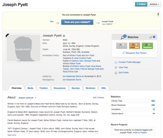This screenshot has height=138, width=163.
Task: Click the Edit Profile pencil icon
Action: (x=116, y=73)
